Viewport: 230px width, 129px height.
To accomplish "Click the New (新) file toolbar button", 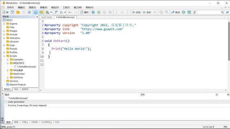I will (6, 13).
